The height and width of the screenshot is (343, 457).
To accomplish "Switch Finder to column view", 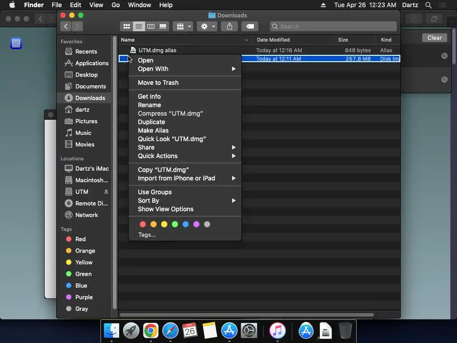I will [x=151, y=26].
